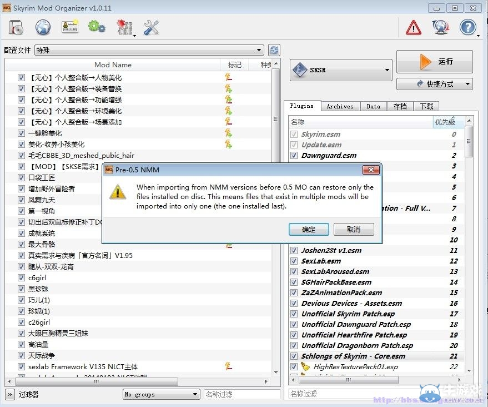Open the puzzle-piece tools icon
The height and width of the screenshot is (407, 488).
(x=124, y=27)
